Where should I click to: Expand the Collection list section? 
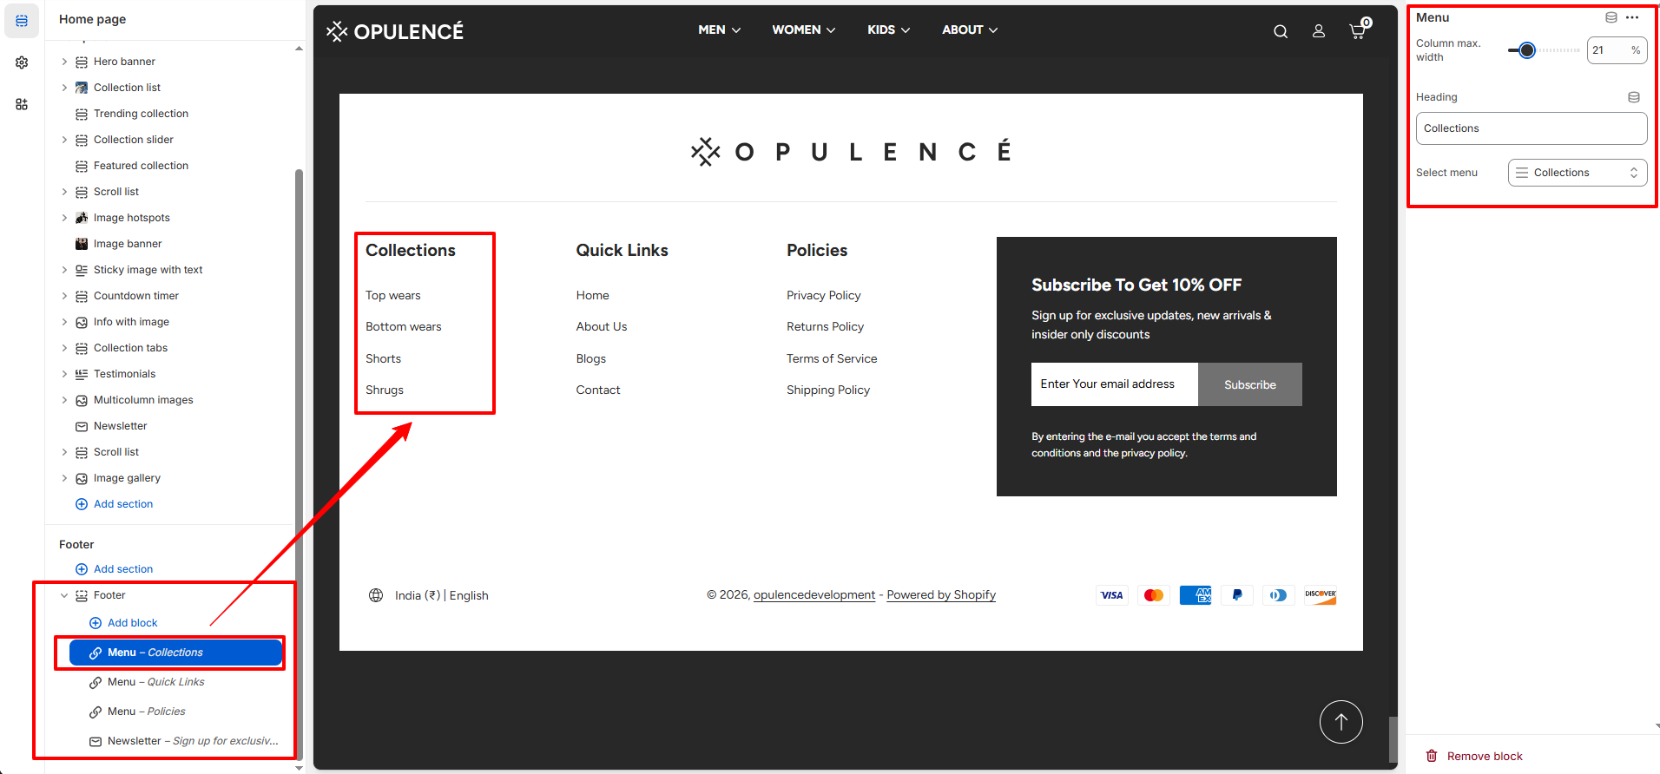64,88
